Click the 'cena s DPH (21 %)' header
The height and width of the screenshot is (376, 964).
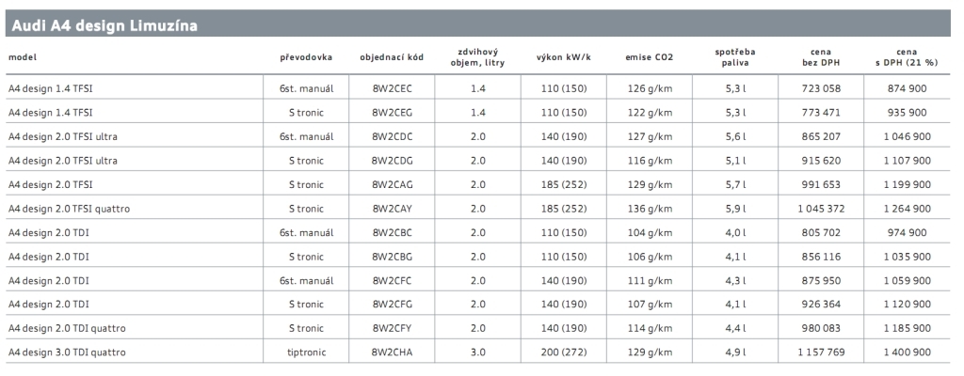pyautogui.click(x=908, y=57)
